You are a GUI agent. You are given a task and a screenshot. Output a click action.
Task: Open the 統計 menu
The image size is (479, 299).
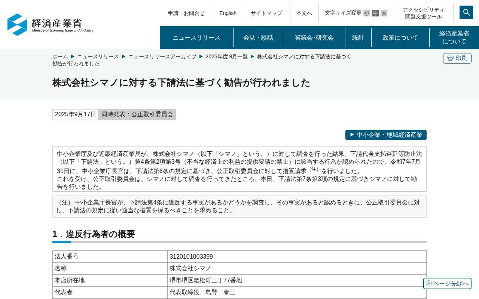pos(358,38)
